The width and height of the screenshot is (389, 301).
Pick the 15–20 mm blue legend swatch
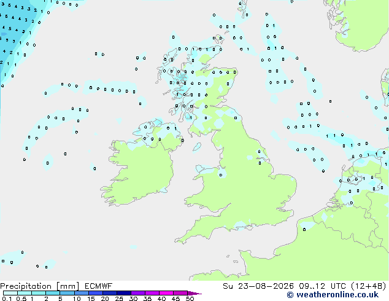[x=95, y=293]
